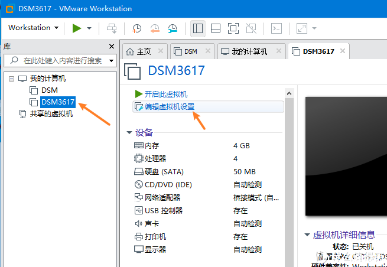
Task: Collapse the 我的计算机 tree node
Action: 11,79
